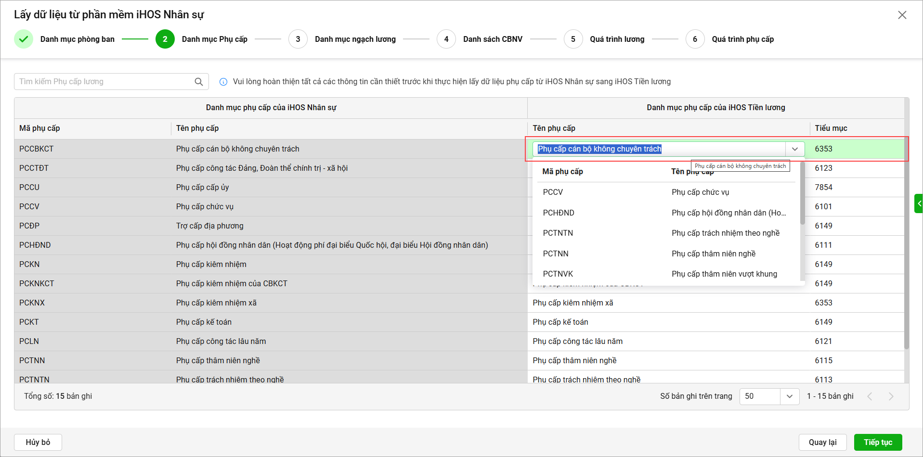Select row code PCCTĐT

pos(34,168)
